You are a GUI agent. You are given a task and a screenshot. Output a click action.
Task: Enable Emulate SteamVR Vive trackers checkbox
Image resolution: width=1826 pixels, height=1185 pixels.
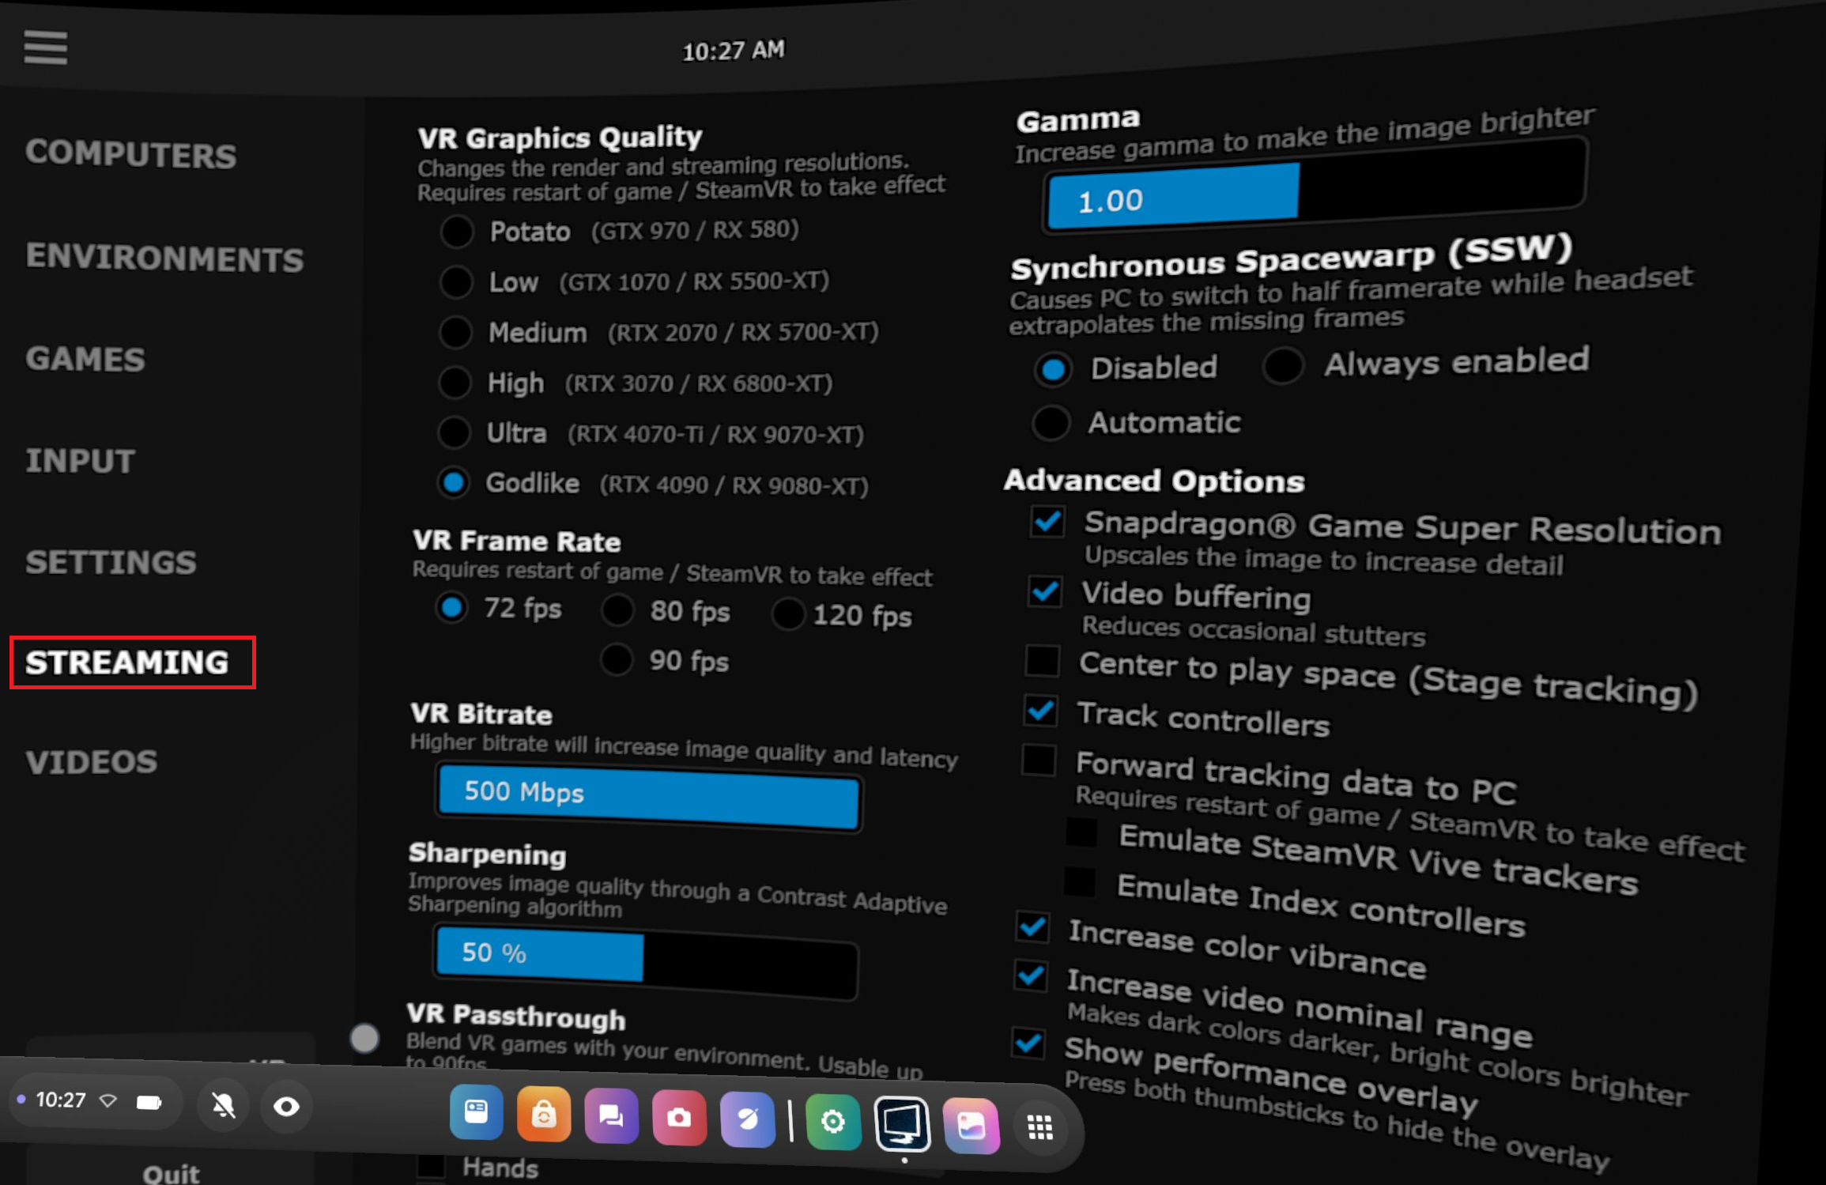[x=1081, y=832]
